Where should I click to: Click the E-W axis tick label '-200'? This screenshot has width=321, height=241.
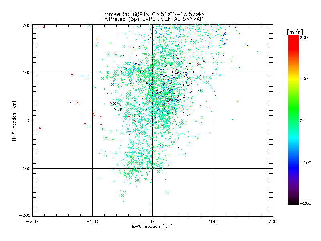point(32,222)
